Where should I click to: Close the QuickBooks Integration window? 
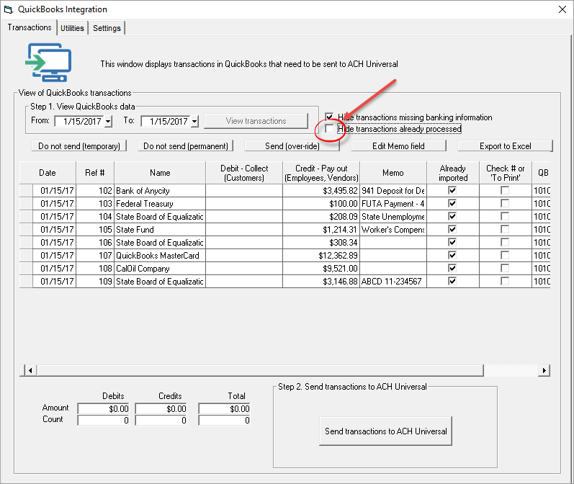tap(562, 9)
